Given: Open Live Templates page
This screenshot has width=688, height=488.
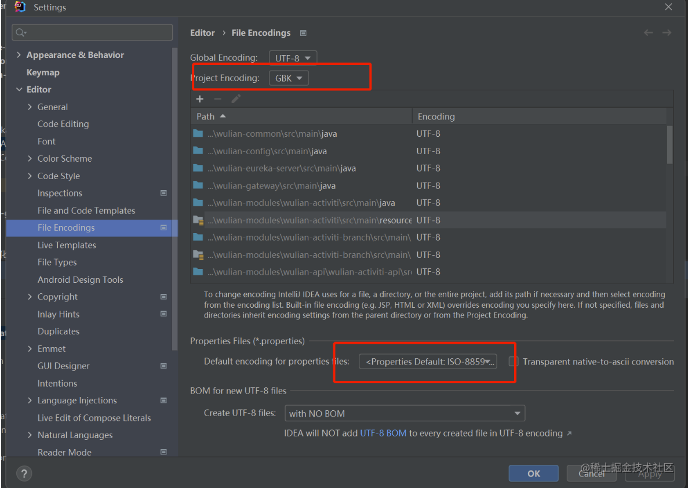Looking at the screenshot, I should 67,245.
